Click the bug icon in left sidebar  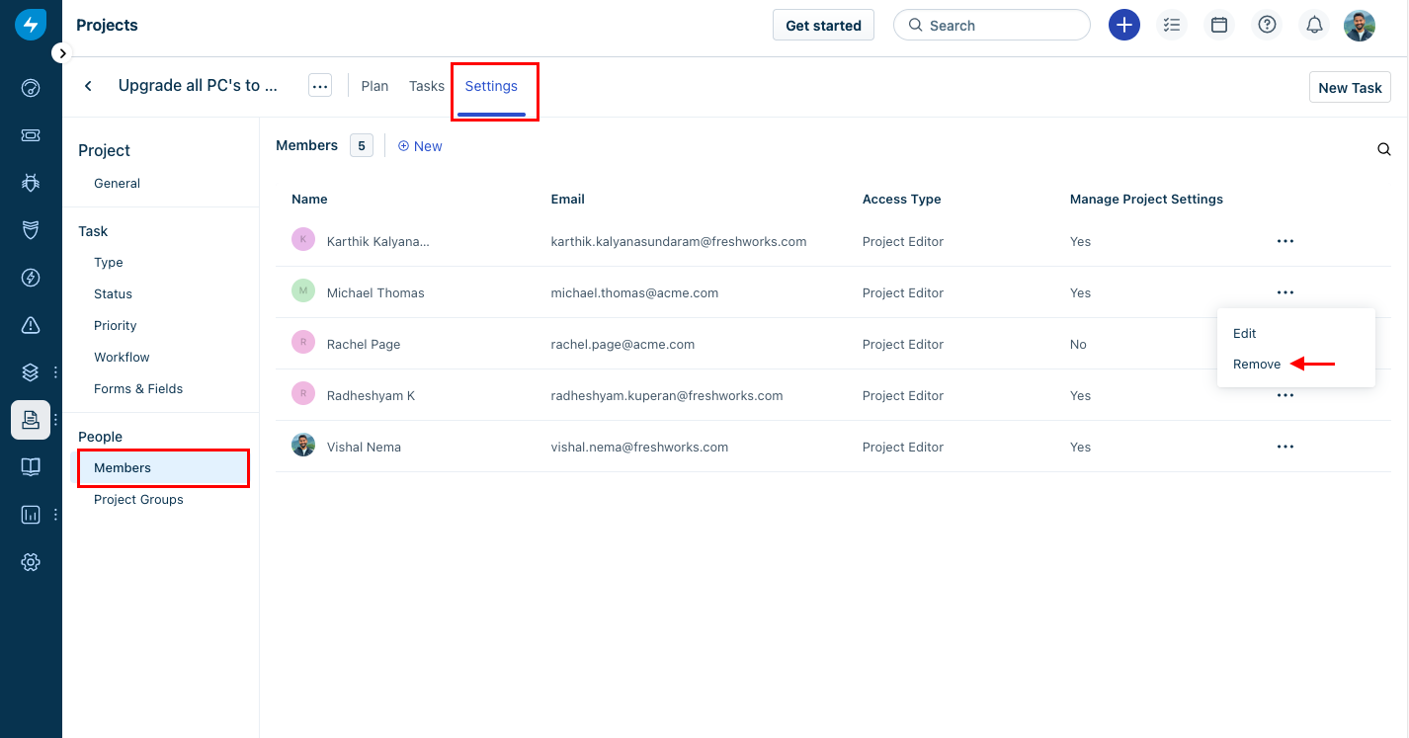31,183
